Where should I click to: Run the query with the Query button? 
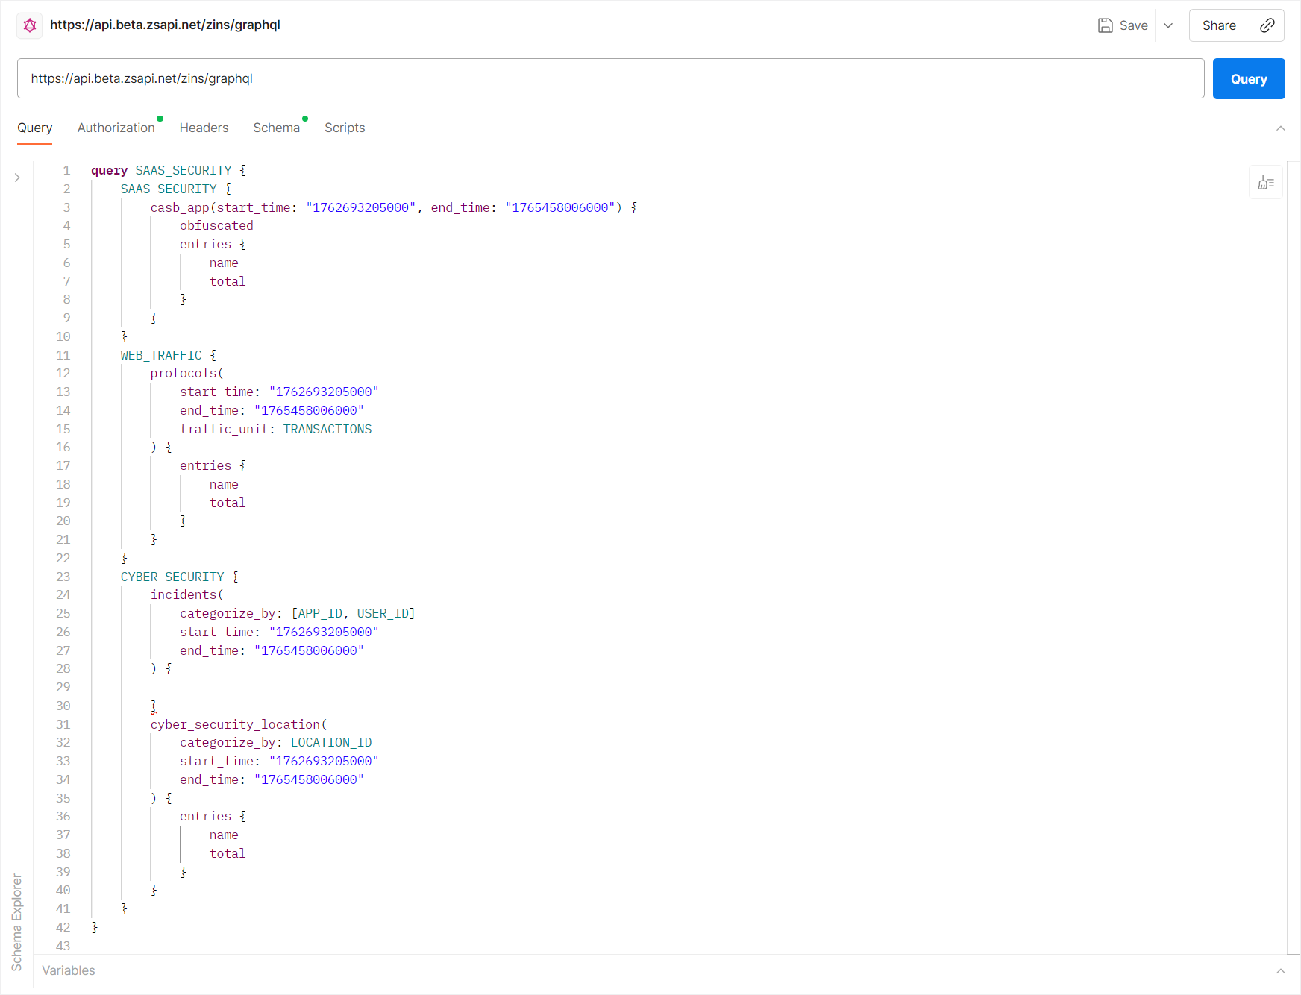[x=1249, y=79]
